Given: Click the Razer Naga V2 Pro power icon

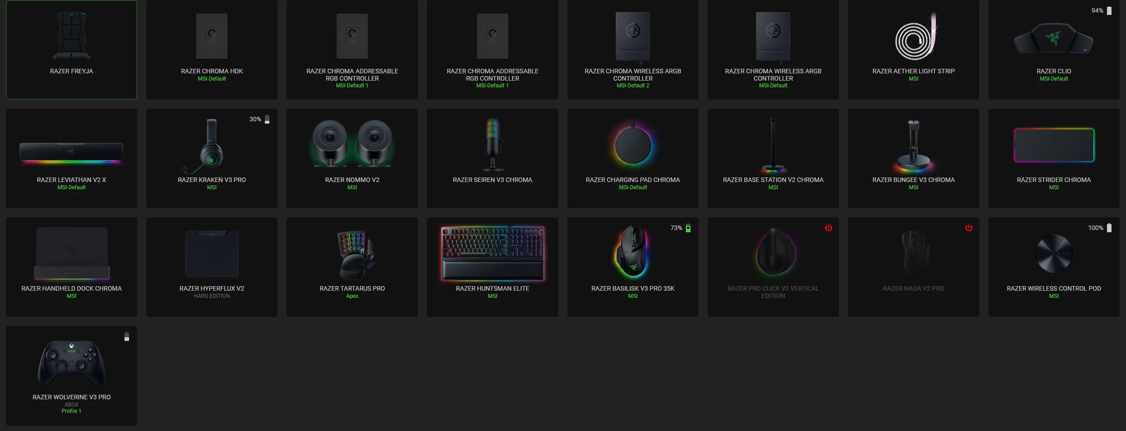Looking at the screenshot, I should [969, 228].
